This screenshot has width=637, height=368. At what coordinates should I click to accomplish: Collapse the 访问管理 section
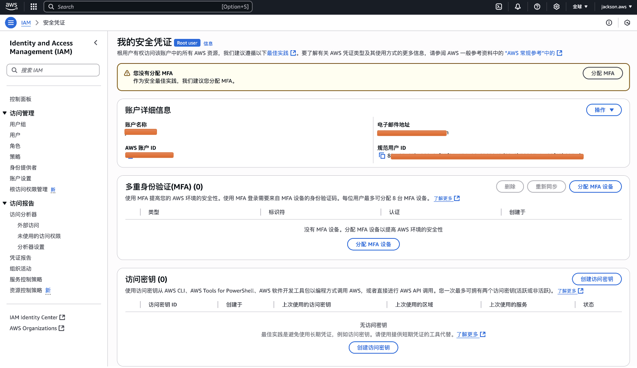pyautogui.click(x=5, y=113)
